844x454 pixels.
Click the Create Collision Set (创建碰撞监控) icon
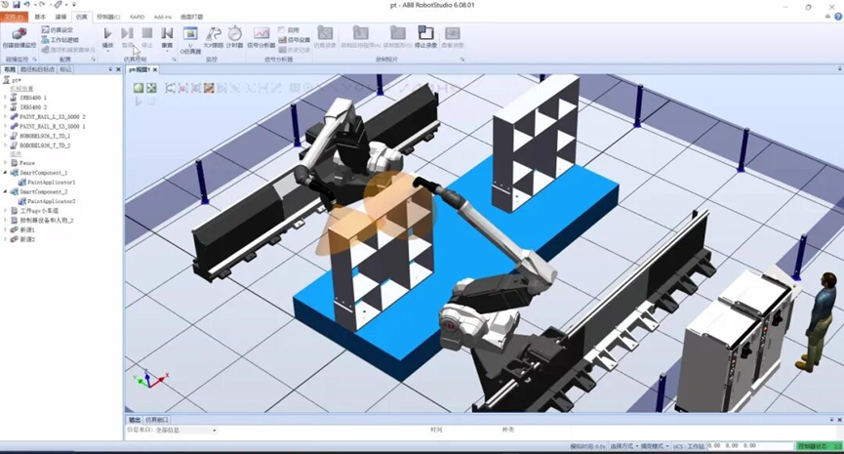coord(19,34)
